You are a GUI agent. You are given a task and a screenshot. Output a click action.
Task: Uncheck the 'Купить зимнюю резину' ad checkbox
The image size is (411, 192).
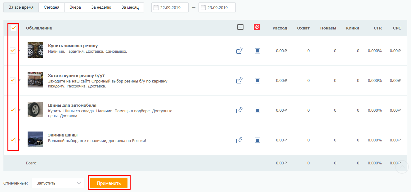click(13, 51)
